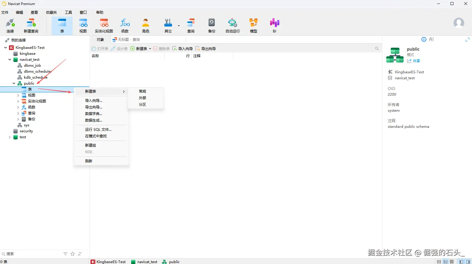This screenshot has height=264, width=472.
Task: Click the search magnifier in object toolbar
Action: [x=377, y=49]
